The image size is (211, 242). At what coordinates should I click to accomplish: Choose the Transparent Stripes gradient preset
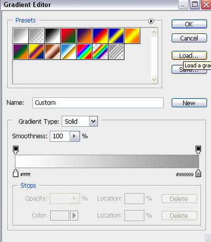click(116, 52)
